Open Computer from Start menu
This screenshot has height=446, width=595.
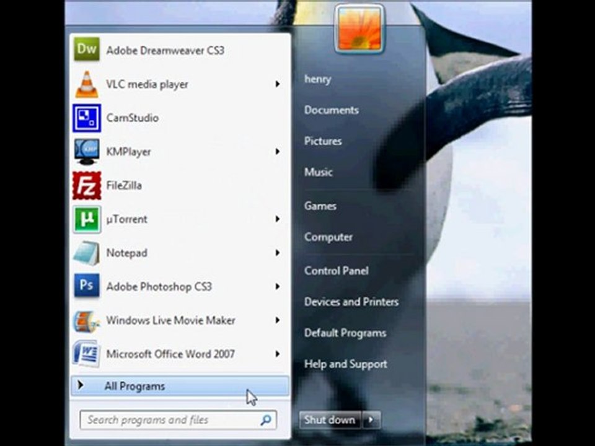(328, 237)
